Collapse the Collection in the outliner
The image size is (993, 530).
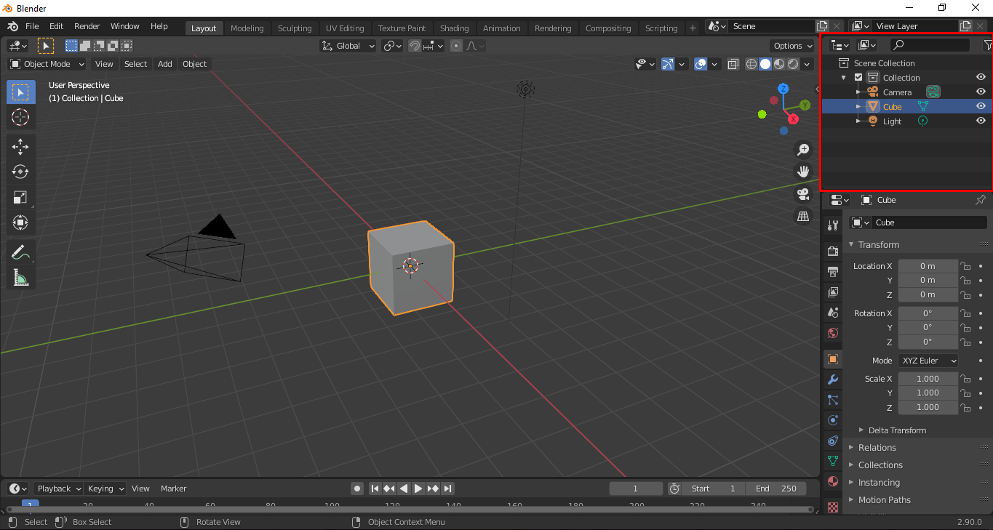click(x=843, y=77)
